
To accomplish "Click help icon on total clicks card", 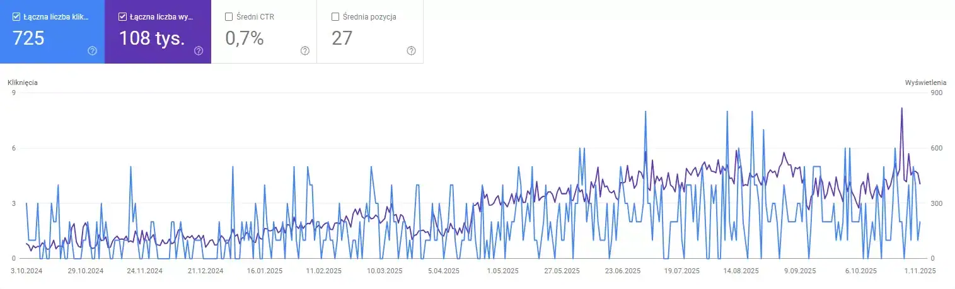I will (x=93, y=51).
